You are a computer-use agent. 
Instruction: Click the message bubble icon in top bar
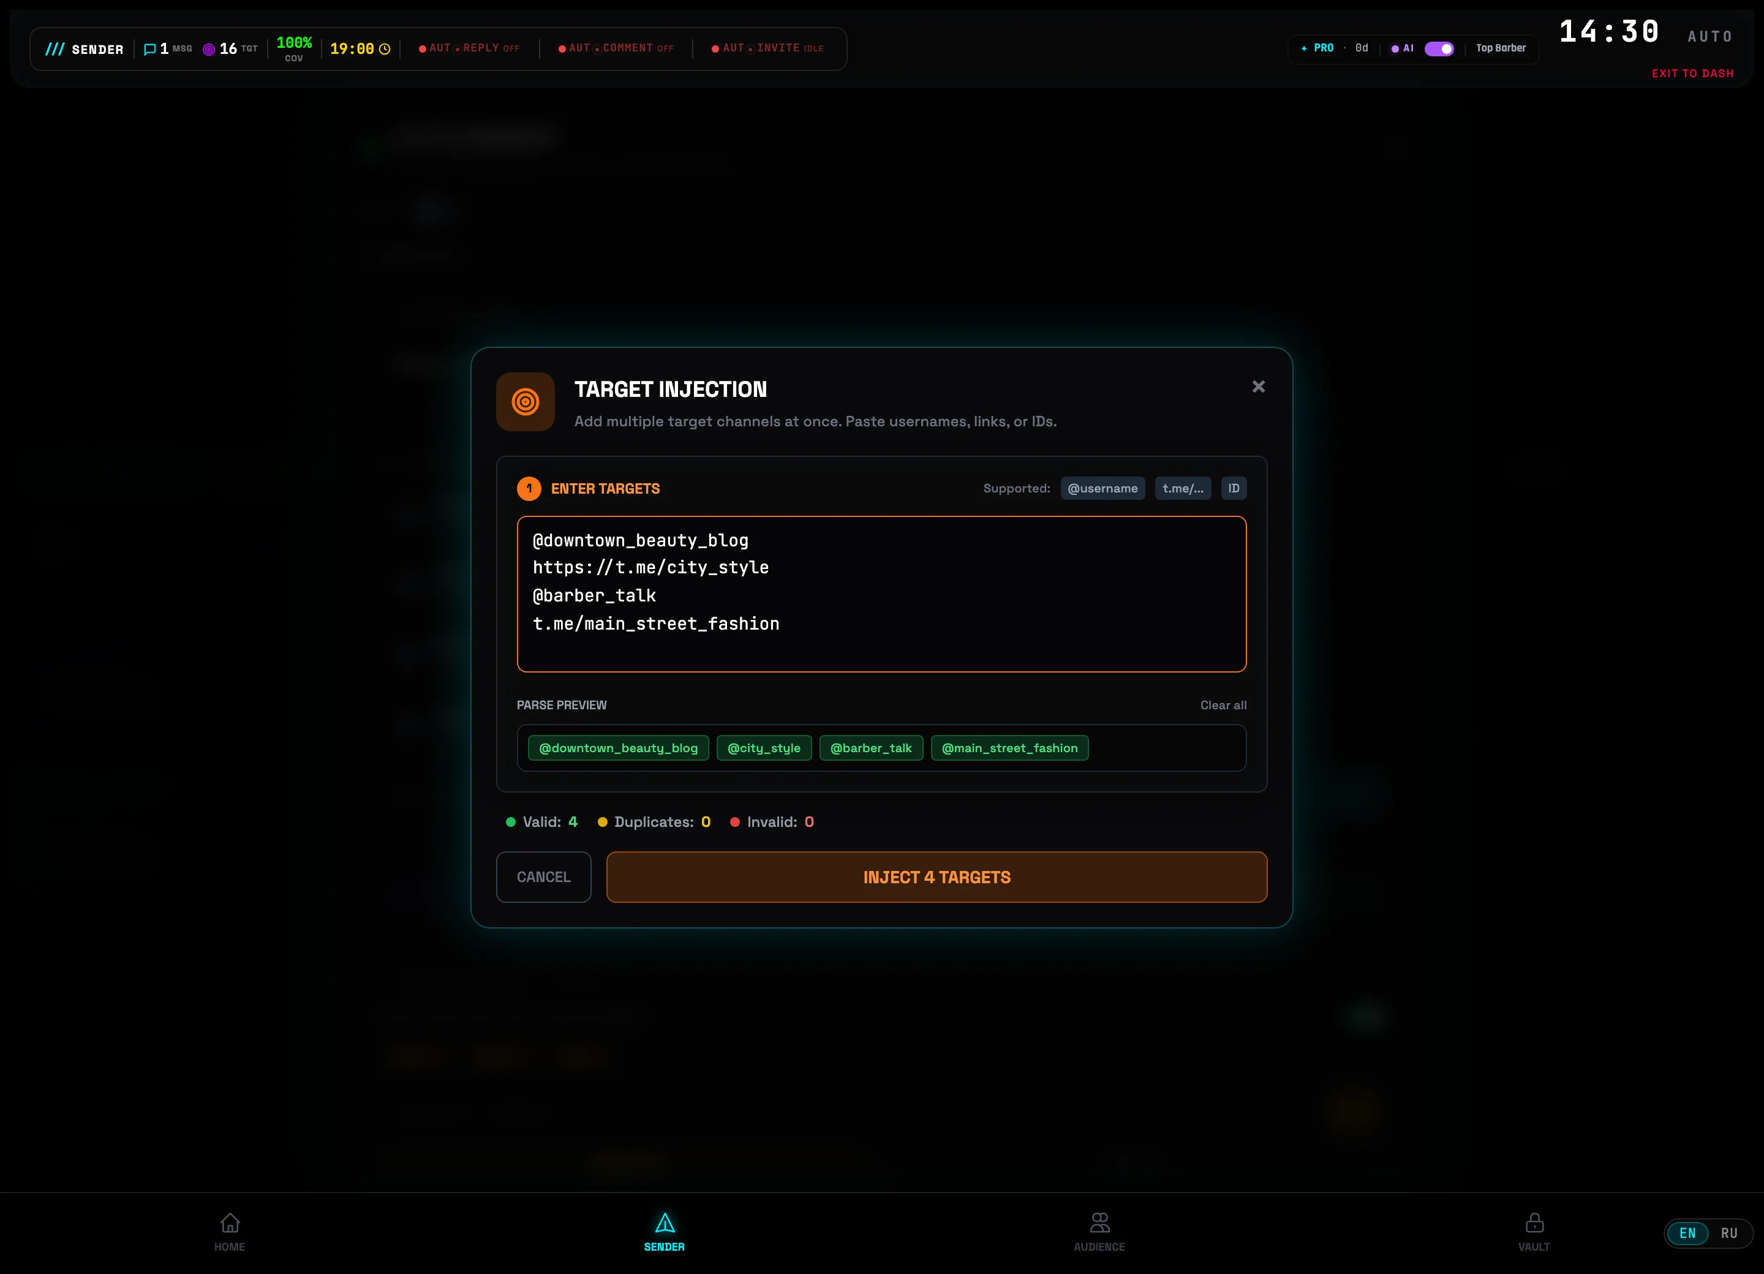(x=150, y=49)
